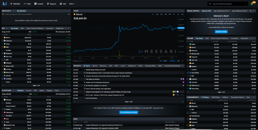The image size is (258, 130).
Task: Switch Ecosystems panel to Cosmos tab
Action: pos(29,91)
